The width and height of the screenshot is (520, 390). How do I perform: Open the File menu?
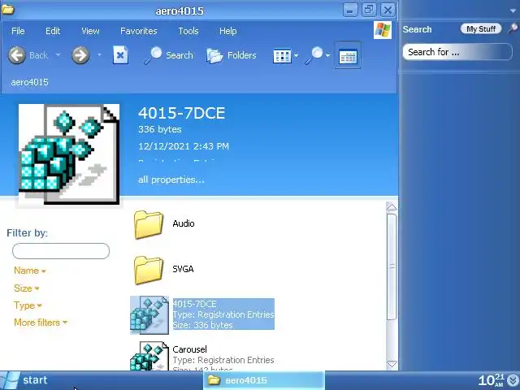pos(18,31)
